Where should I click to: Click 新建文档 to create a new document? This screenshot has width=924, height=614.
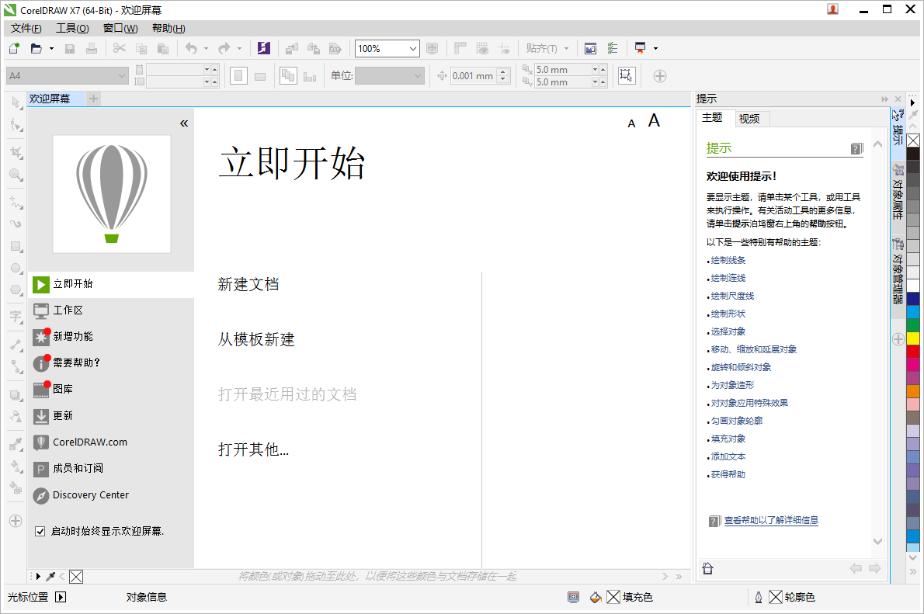248,285
